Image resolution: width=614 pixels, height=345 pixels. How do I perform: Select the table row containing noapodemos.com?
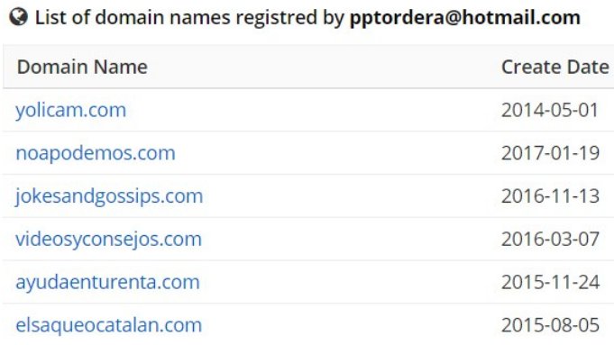tap(308, 153)
